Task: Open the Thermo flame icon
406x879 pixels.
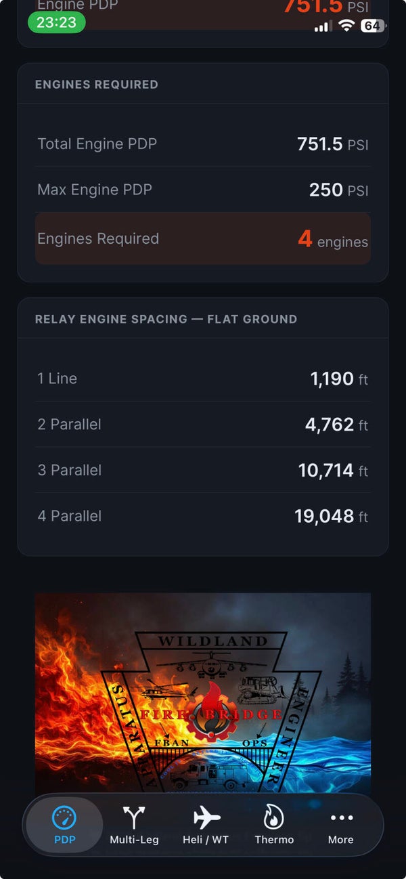Action: (273, 817)
